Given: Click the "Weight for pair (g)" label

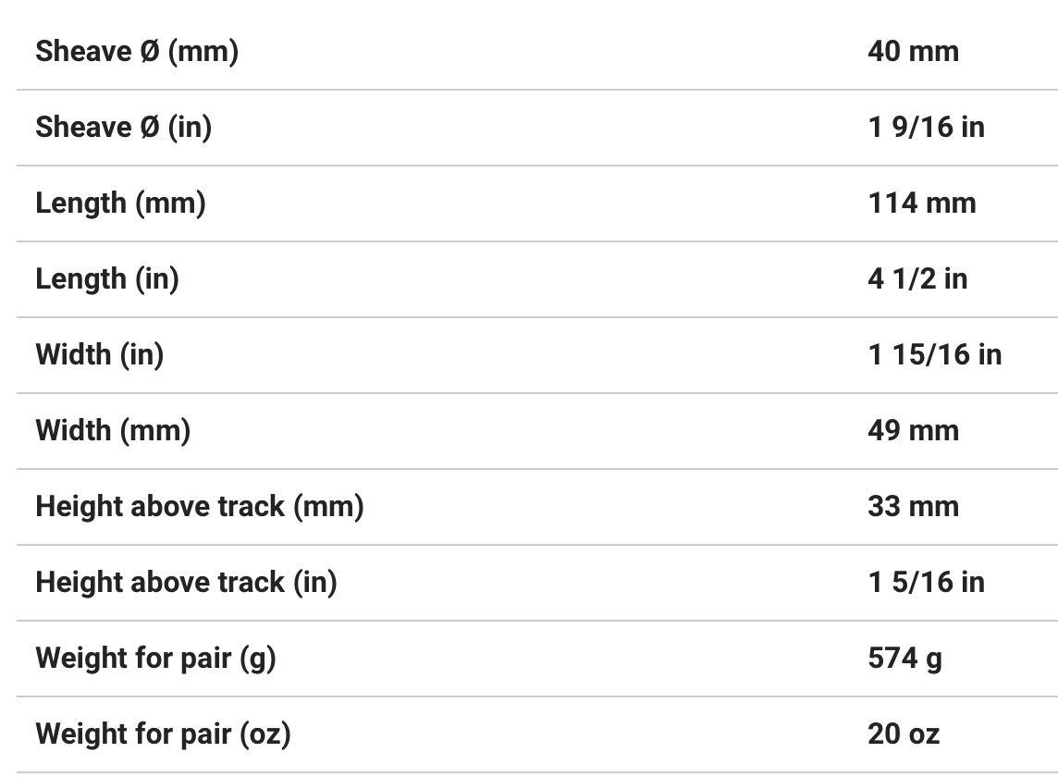Looking at the screenshot, I should tap(155, 659).
